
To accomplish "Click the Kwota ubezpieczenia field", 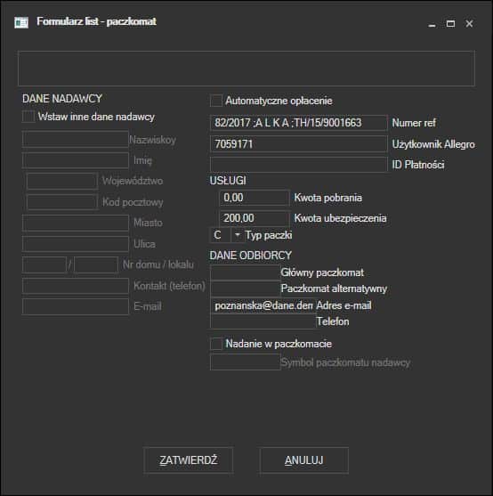I will (255, 218).
